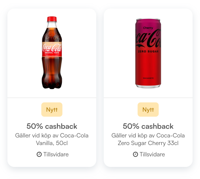Image resolution: width=200 pixels, height=179 pixels.
Task: Click the Coca-Cola Vanilla bottle image
Action: [x=52, y=53]
